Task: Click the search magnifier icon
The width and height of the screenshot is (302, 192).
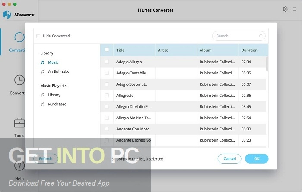Action: point(261,36)
